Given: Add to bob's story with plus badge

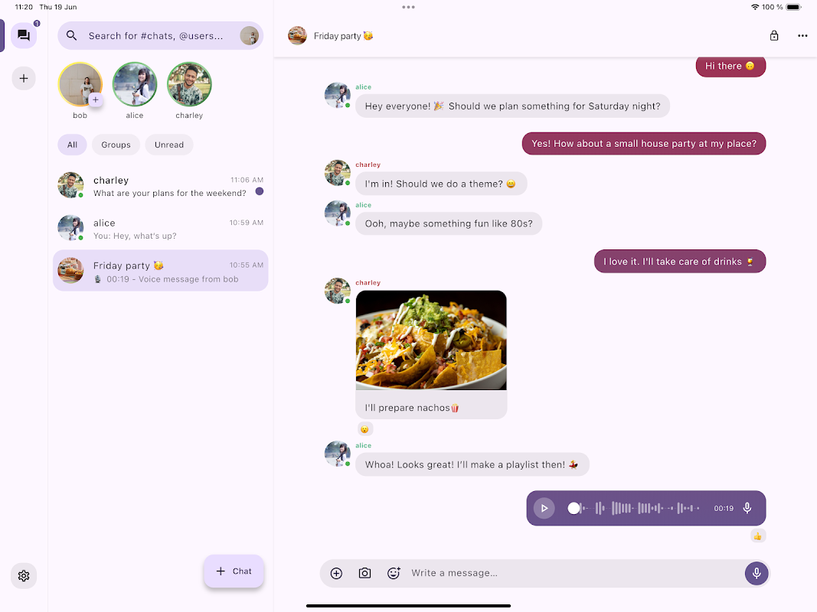Looking at the screenshot, I should pyautogui.click(x=96, y=100).
